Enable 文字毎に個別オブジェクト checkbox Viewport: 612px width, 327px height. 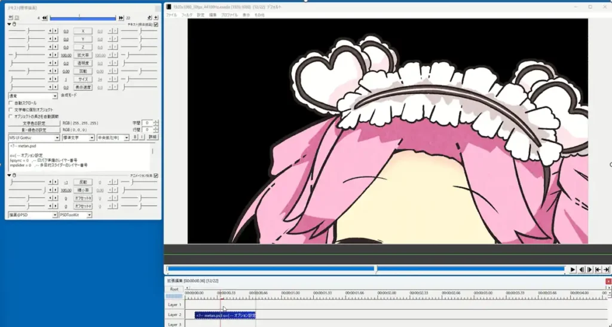coord(11,109)
